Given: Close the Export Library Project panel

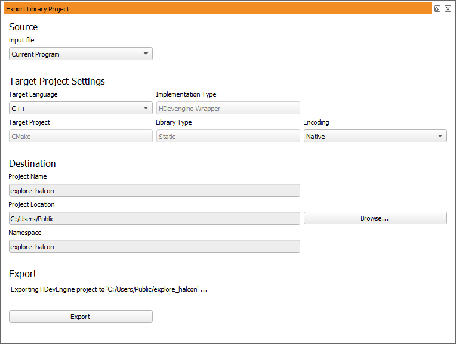Looking at the screenshot, I should click(x=448, y=9).
